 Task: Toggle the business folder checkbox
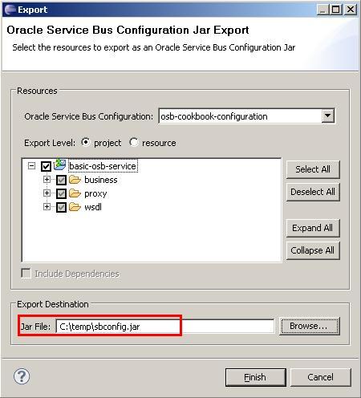coord(61,180)
